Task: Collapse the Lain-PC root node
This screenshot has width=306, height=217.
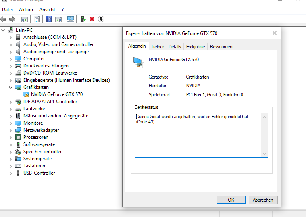Action: point(3,30)
